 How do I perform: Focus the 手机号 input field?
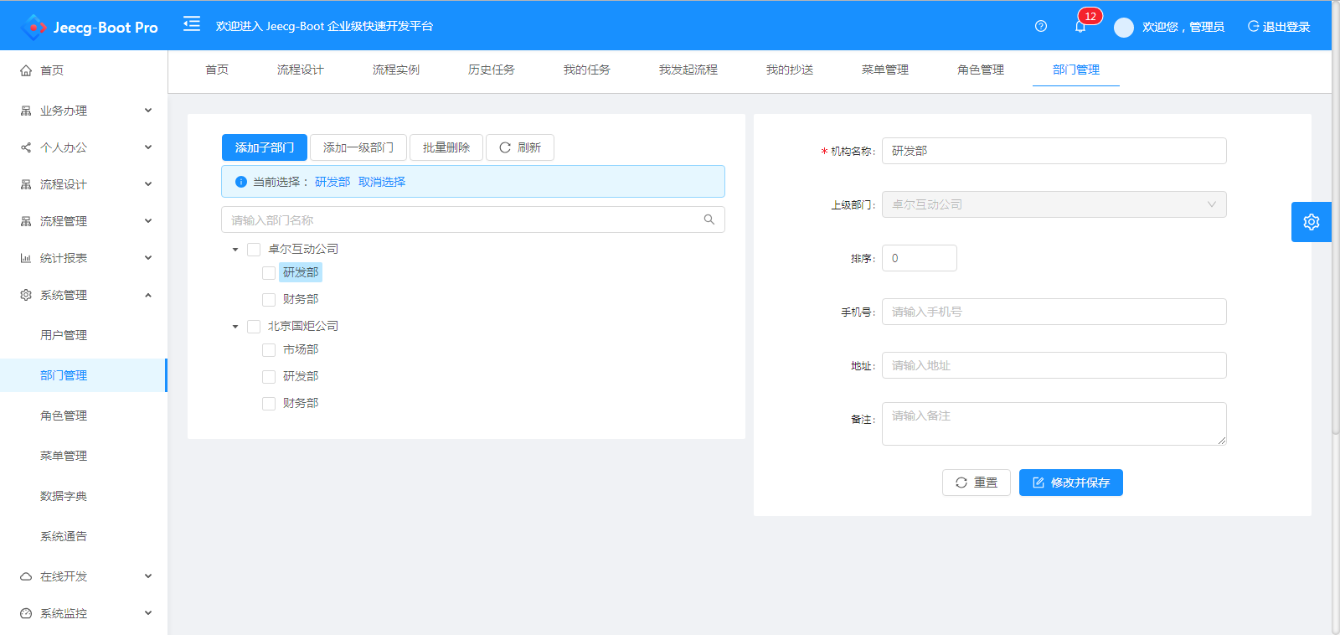point(1054,312)
